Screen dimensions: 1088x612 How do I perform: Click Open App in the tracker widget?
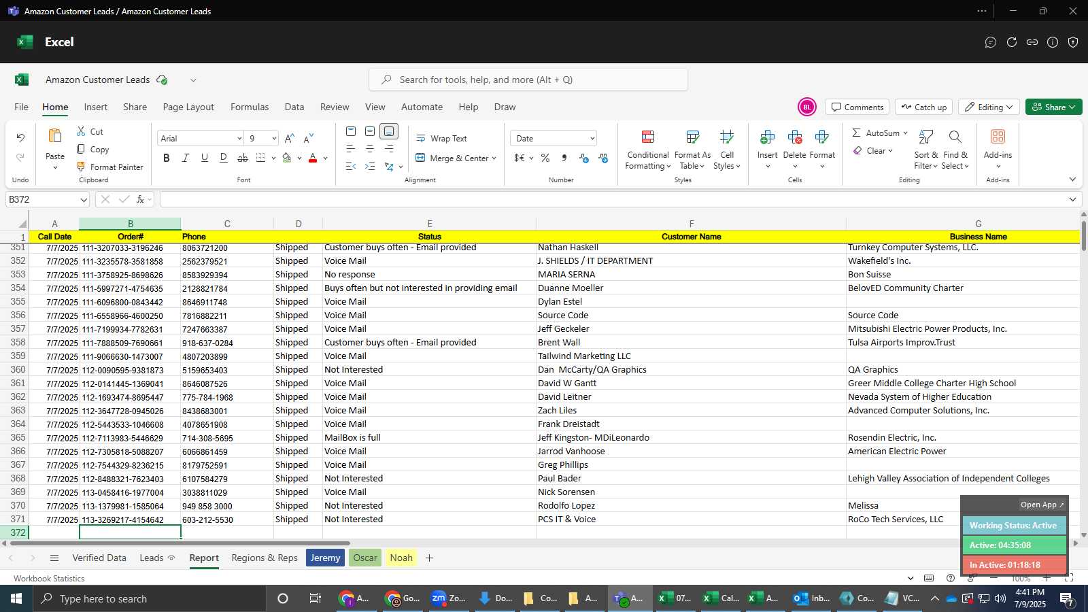click(1042, 505)
